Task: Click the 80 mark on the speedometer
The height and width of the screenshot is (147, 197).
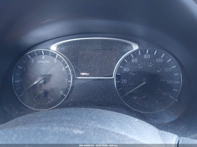Action: pyautogui.click(x=147, y=56)
